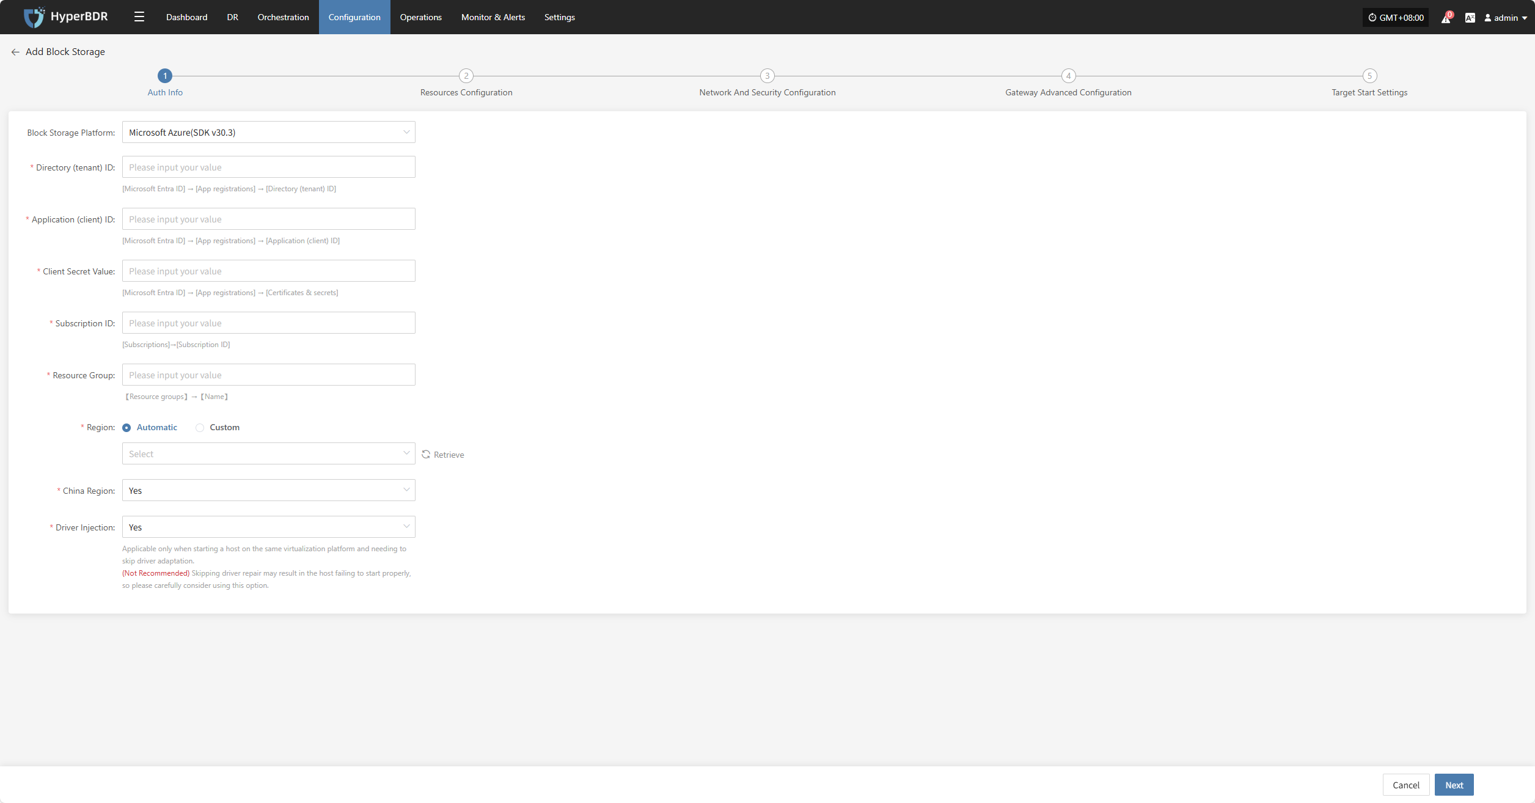
Task: Focus the Application (client) ID field
Action: (269, 219)
